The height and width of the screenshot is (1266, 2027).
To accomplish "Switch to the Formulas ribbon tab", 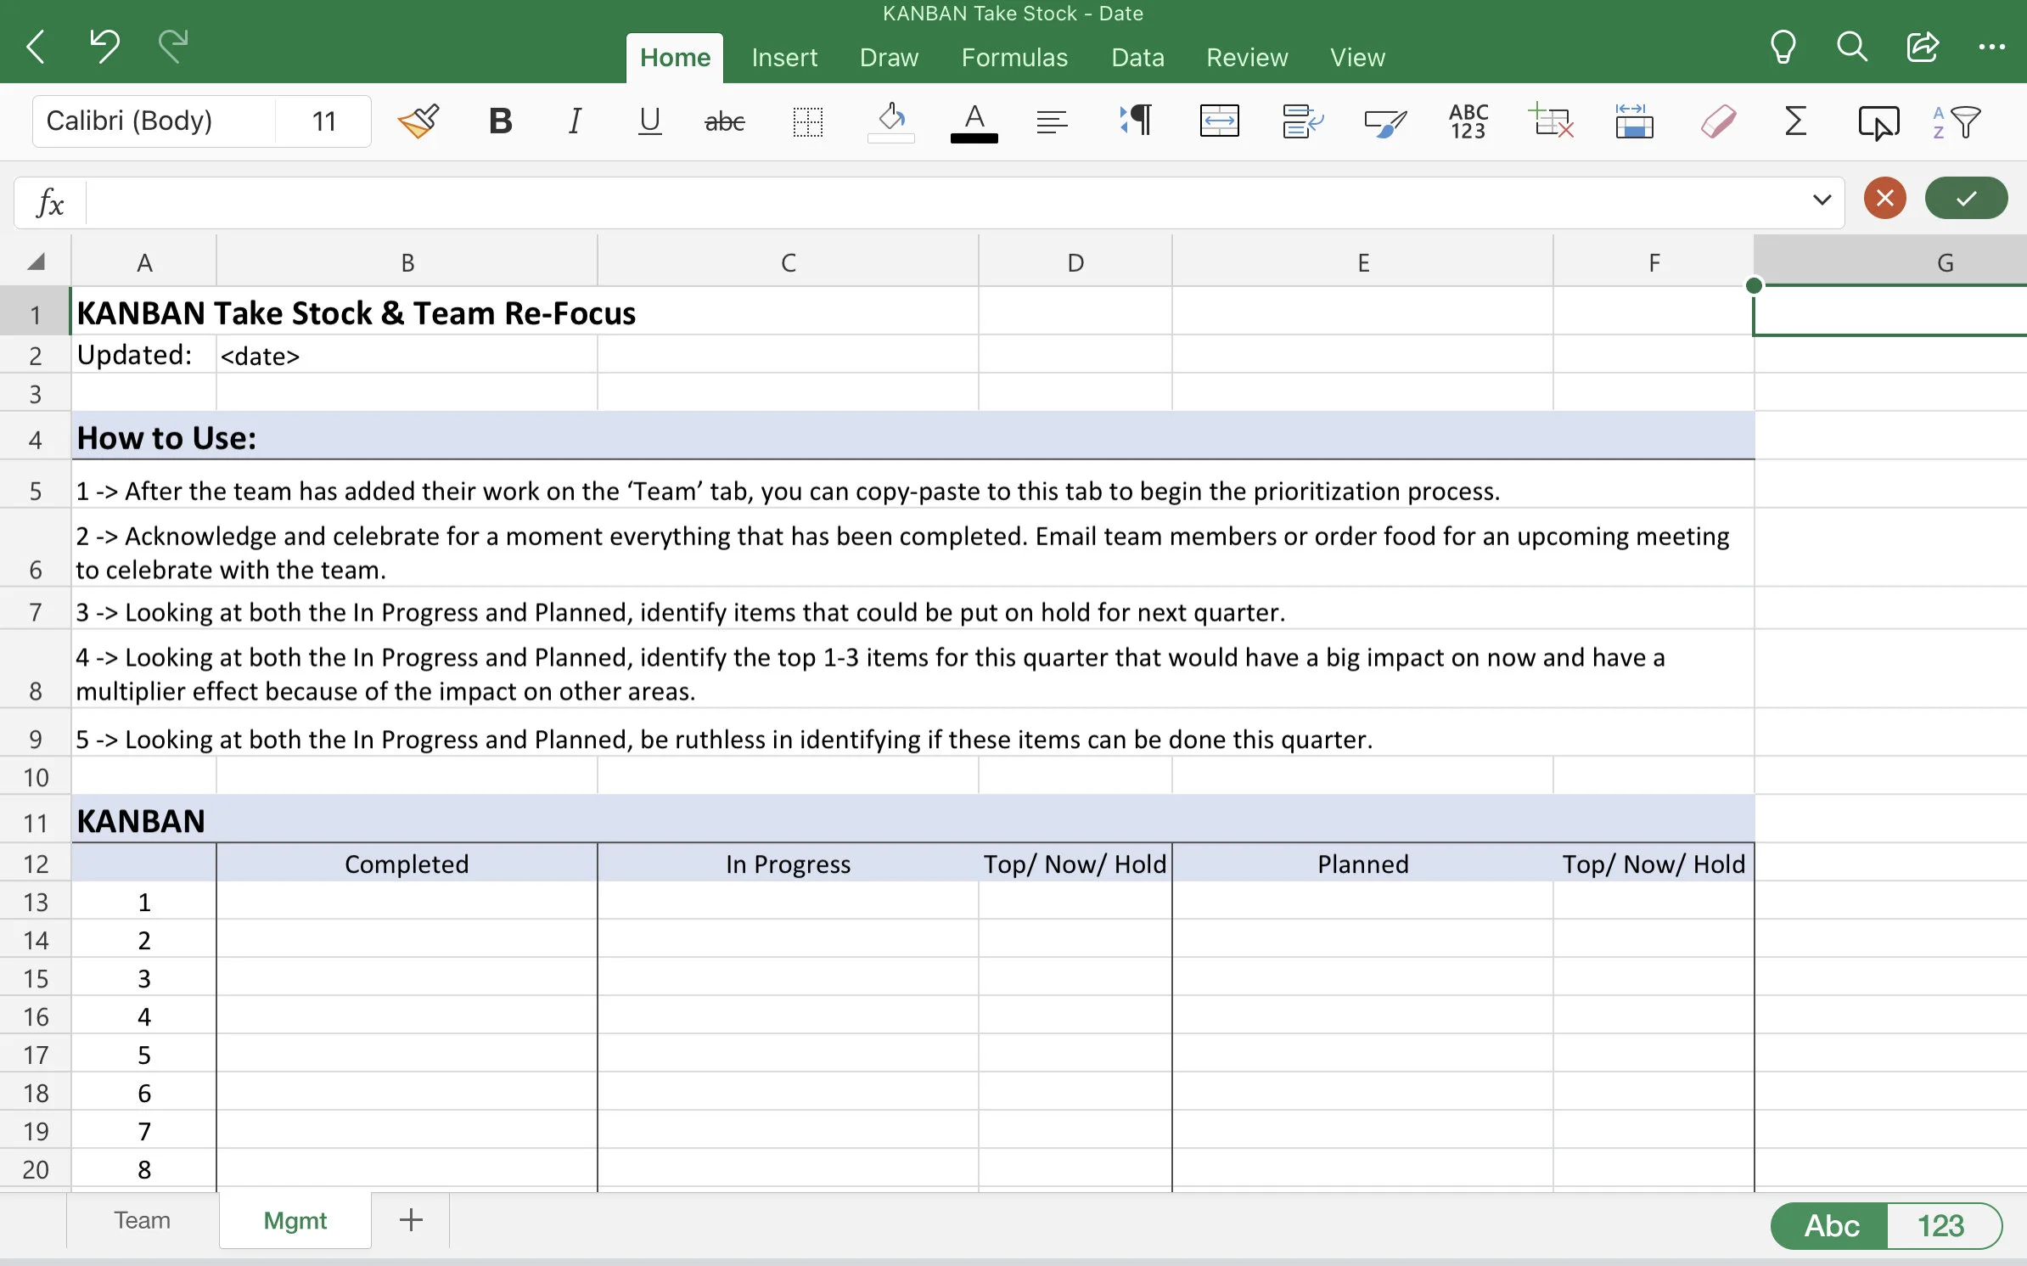I will 1014,58.
